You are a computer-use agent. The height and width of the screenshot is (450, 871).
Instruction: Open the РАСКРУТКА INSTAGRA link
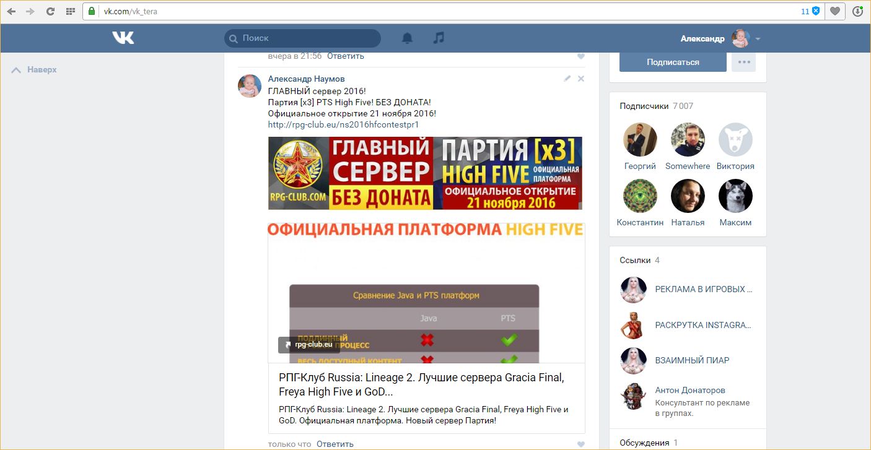pyautogui.click(x=703, y=325)
